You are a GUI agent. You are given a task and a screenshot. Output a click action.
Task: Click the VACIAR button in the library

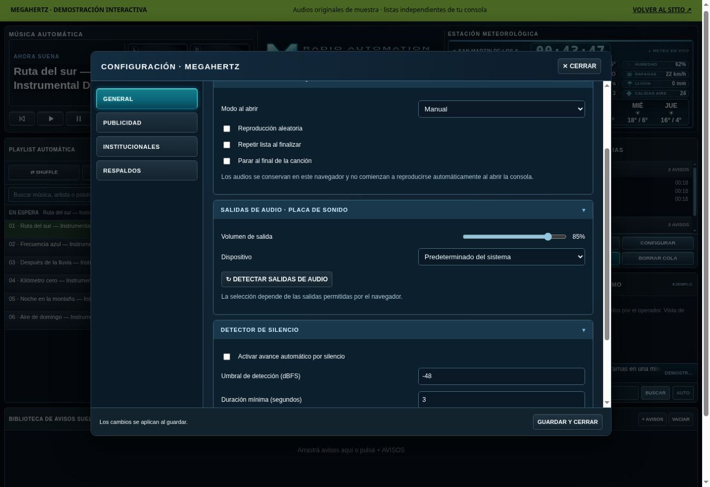pos(681,419)
